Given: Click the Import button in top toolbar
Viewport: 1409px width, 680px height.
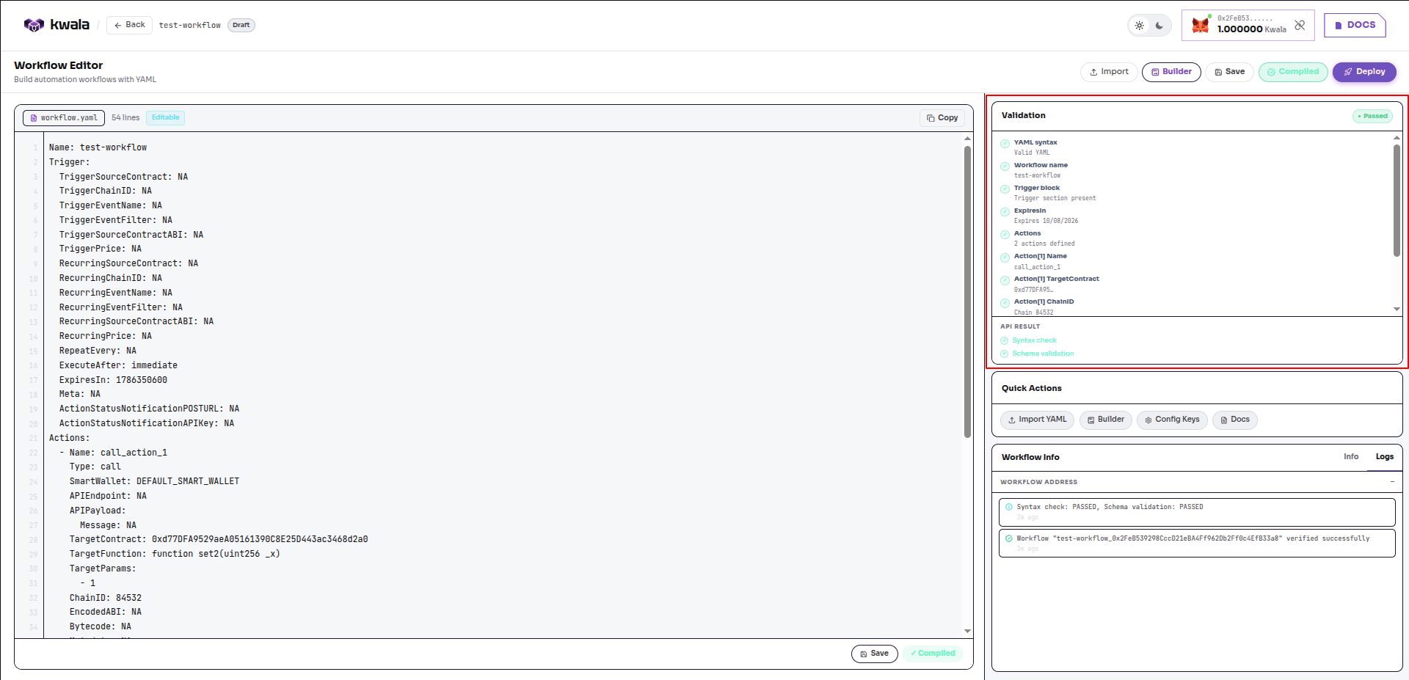Looking at the screenshot, I should [x=1109, y=72].
